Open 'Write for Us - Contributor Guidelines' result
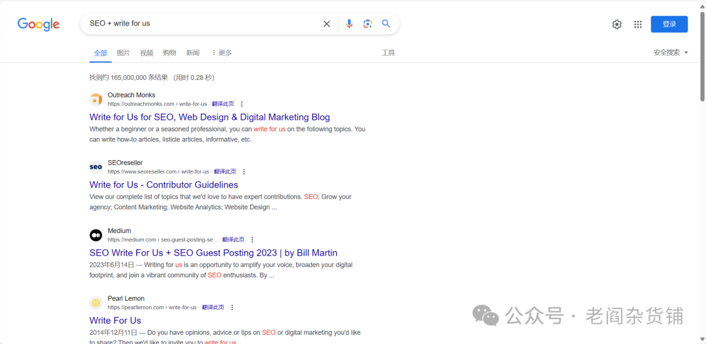 point(164,184)
